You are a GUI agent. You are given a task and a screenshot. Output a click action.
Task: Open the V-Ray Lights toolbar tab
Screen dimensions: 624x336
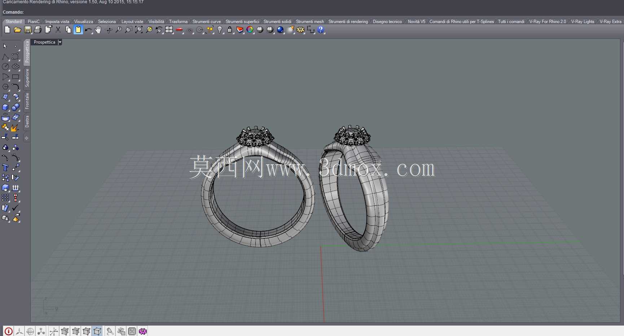click(x=583, y=22)
